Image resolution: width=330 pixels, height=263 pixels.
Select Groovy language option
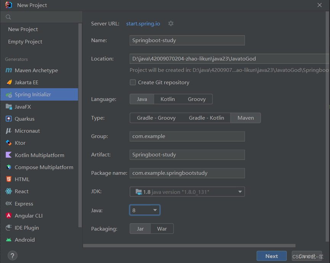tap(197, 99)
